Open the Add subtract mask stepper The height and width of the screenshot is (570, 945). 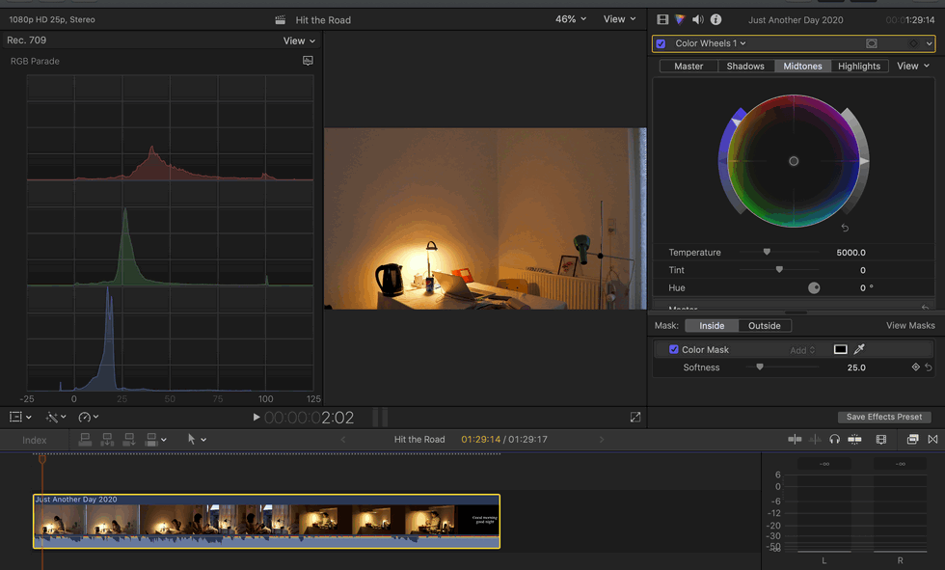tap(802, 349)
